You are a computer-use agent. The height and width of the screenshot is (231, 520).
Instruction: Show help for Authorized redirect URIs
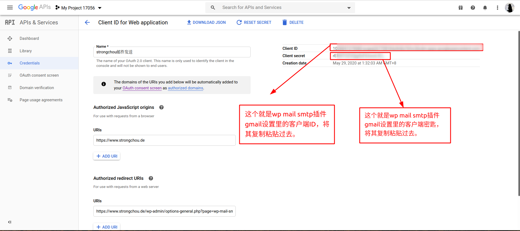point(151,178)
